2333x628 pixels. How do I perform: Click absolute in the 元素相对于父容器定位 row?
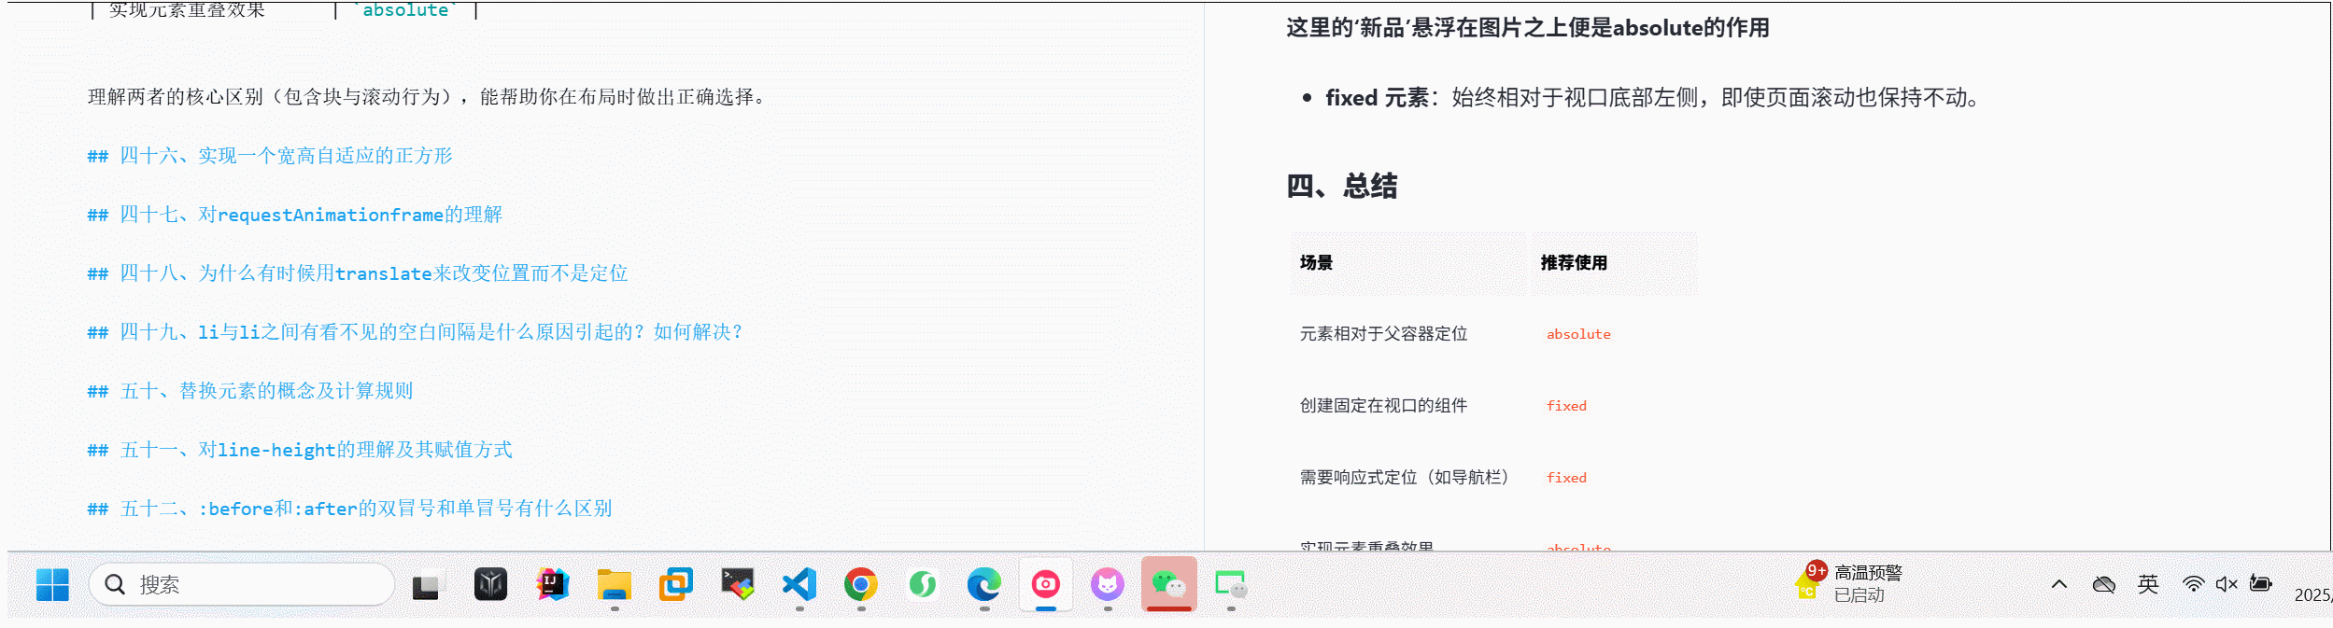[1578, 334]
